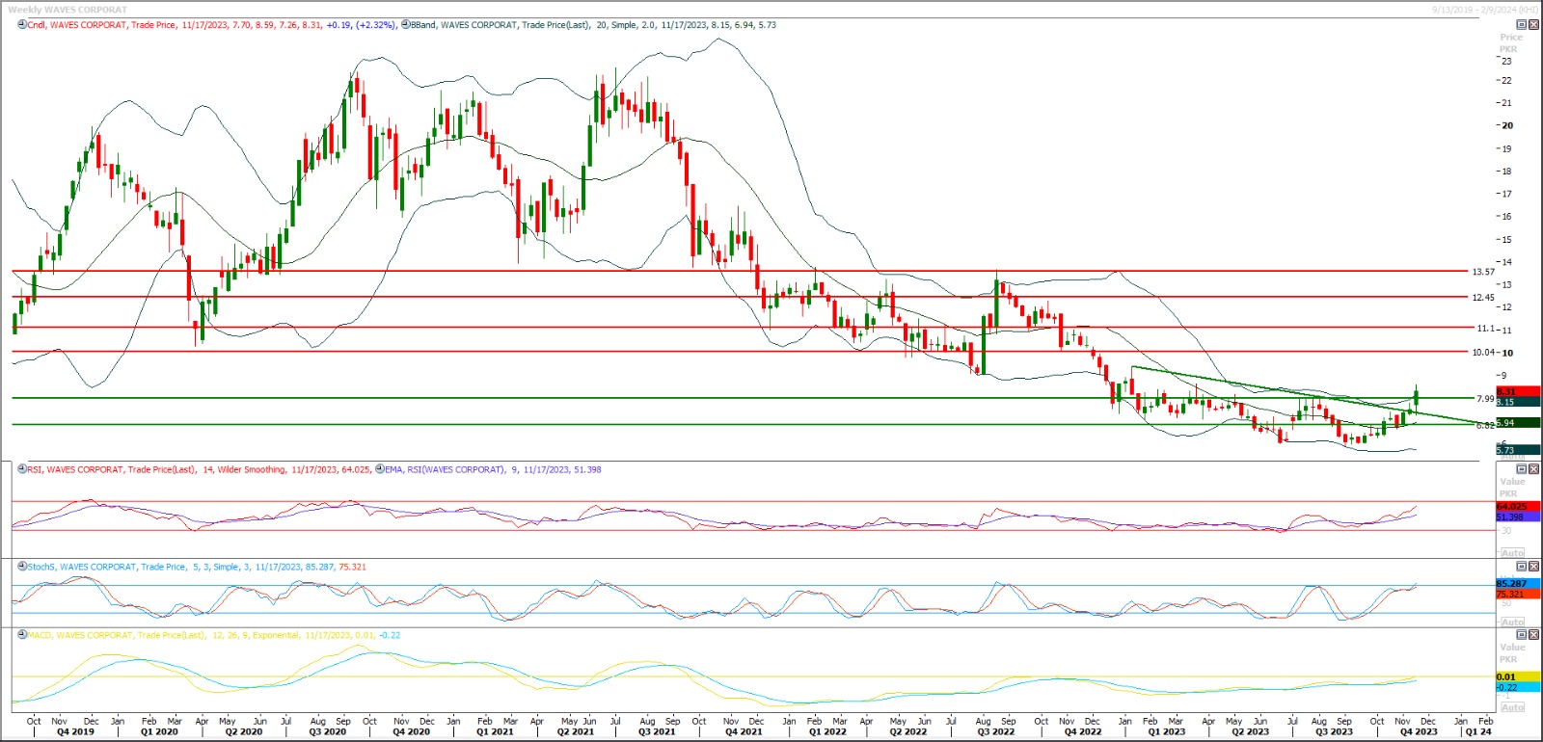Toggle Auto scaling on the price axis
Image resolution: width=1543 pixels, height=742 pixels.
pyautogui.click(x=1512, y=456)
